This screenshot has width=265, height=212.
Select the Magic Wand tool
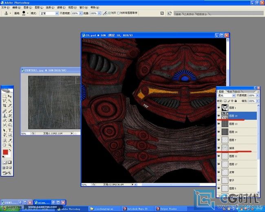(10, 101)
